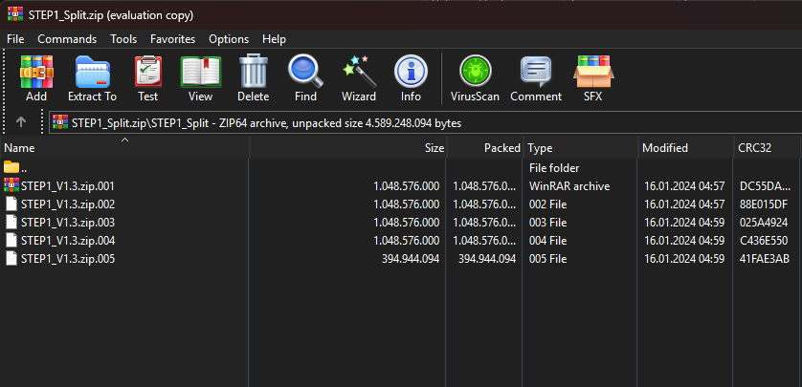
Task: Click the Extract To toolbar icon
Action: tap(92, 77)
